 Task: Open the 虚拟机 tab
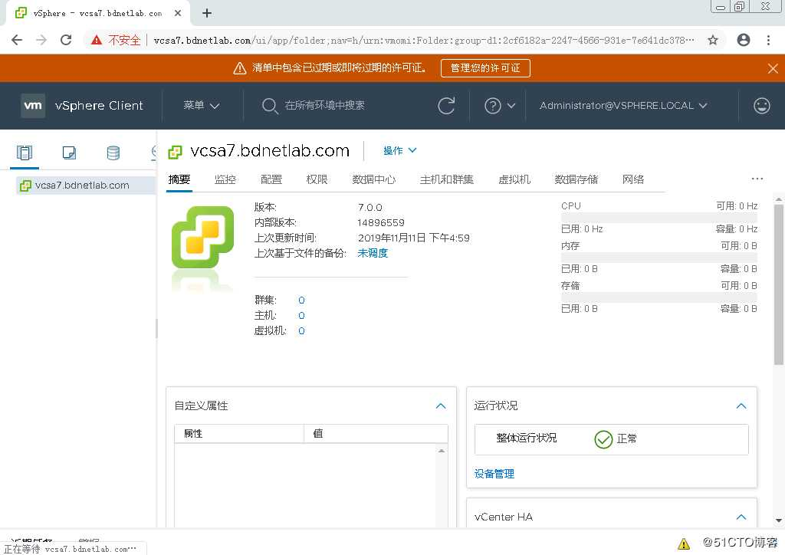[x=514, y=179]
